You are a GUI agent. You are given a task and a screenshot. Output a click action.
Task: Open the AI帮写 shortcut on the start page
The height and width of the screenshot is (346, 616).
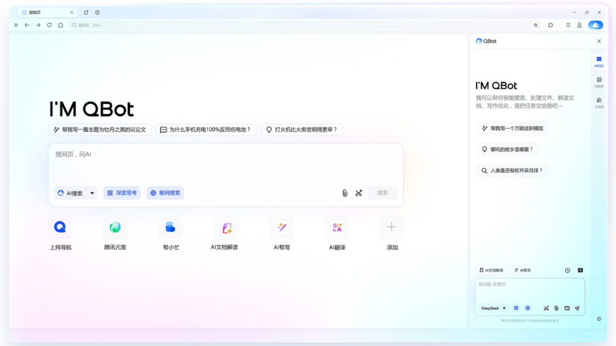tap(282, 227)
